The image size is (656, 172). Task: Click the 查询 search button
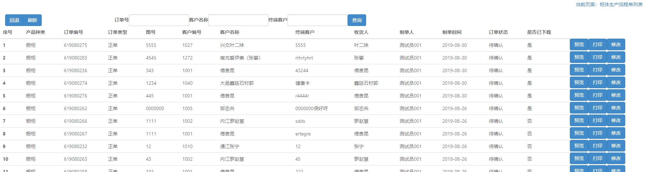357,20
